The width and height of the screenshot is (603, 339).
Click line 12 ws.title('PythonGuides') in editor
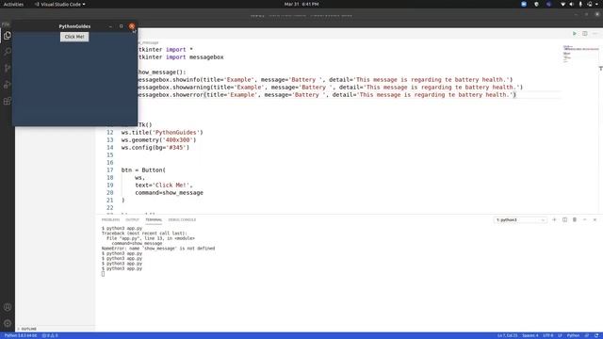coord(162,132)
